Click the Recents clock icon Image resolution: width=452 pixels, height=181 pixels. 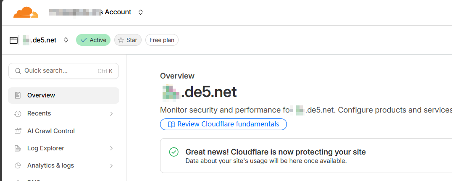pyautogui.click(x=18, y=113)
